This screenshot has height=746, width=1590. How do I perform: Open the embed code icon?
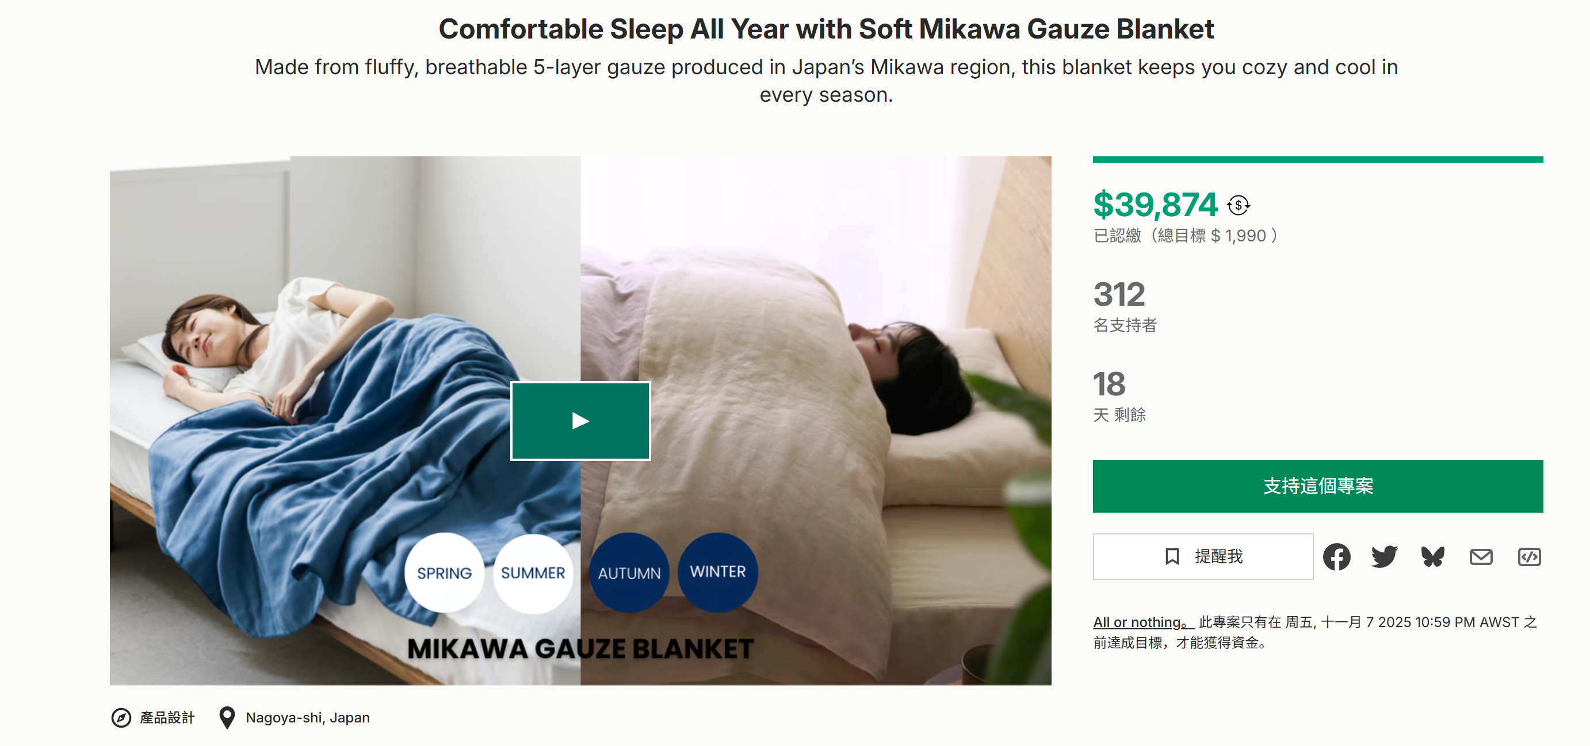(x=1529, y=557)
